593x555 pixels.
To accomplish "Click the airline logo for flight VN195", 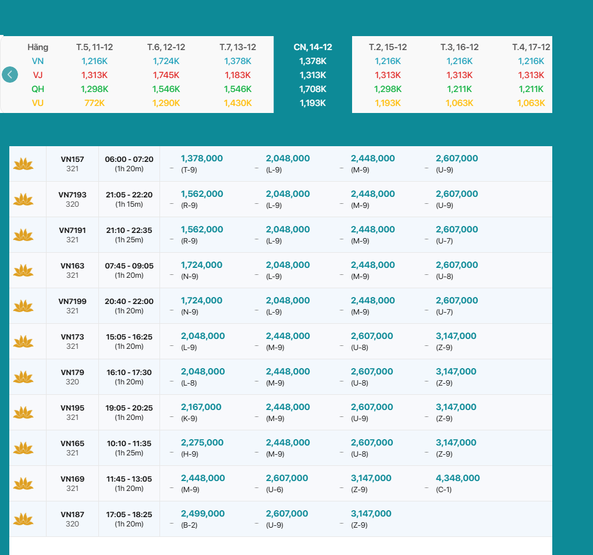I will pyautogui.click(x=23, y=413).
